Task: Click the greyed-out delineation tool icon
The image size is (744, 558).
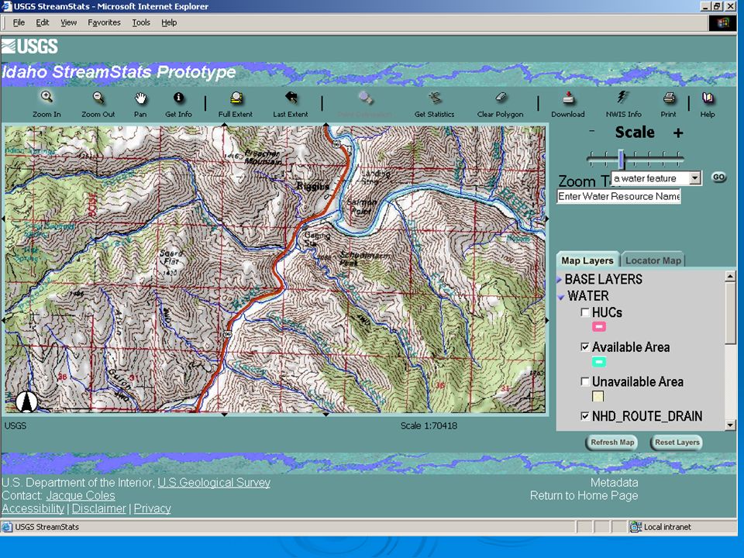Action: point(365,98)
